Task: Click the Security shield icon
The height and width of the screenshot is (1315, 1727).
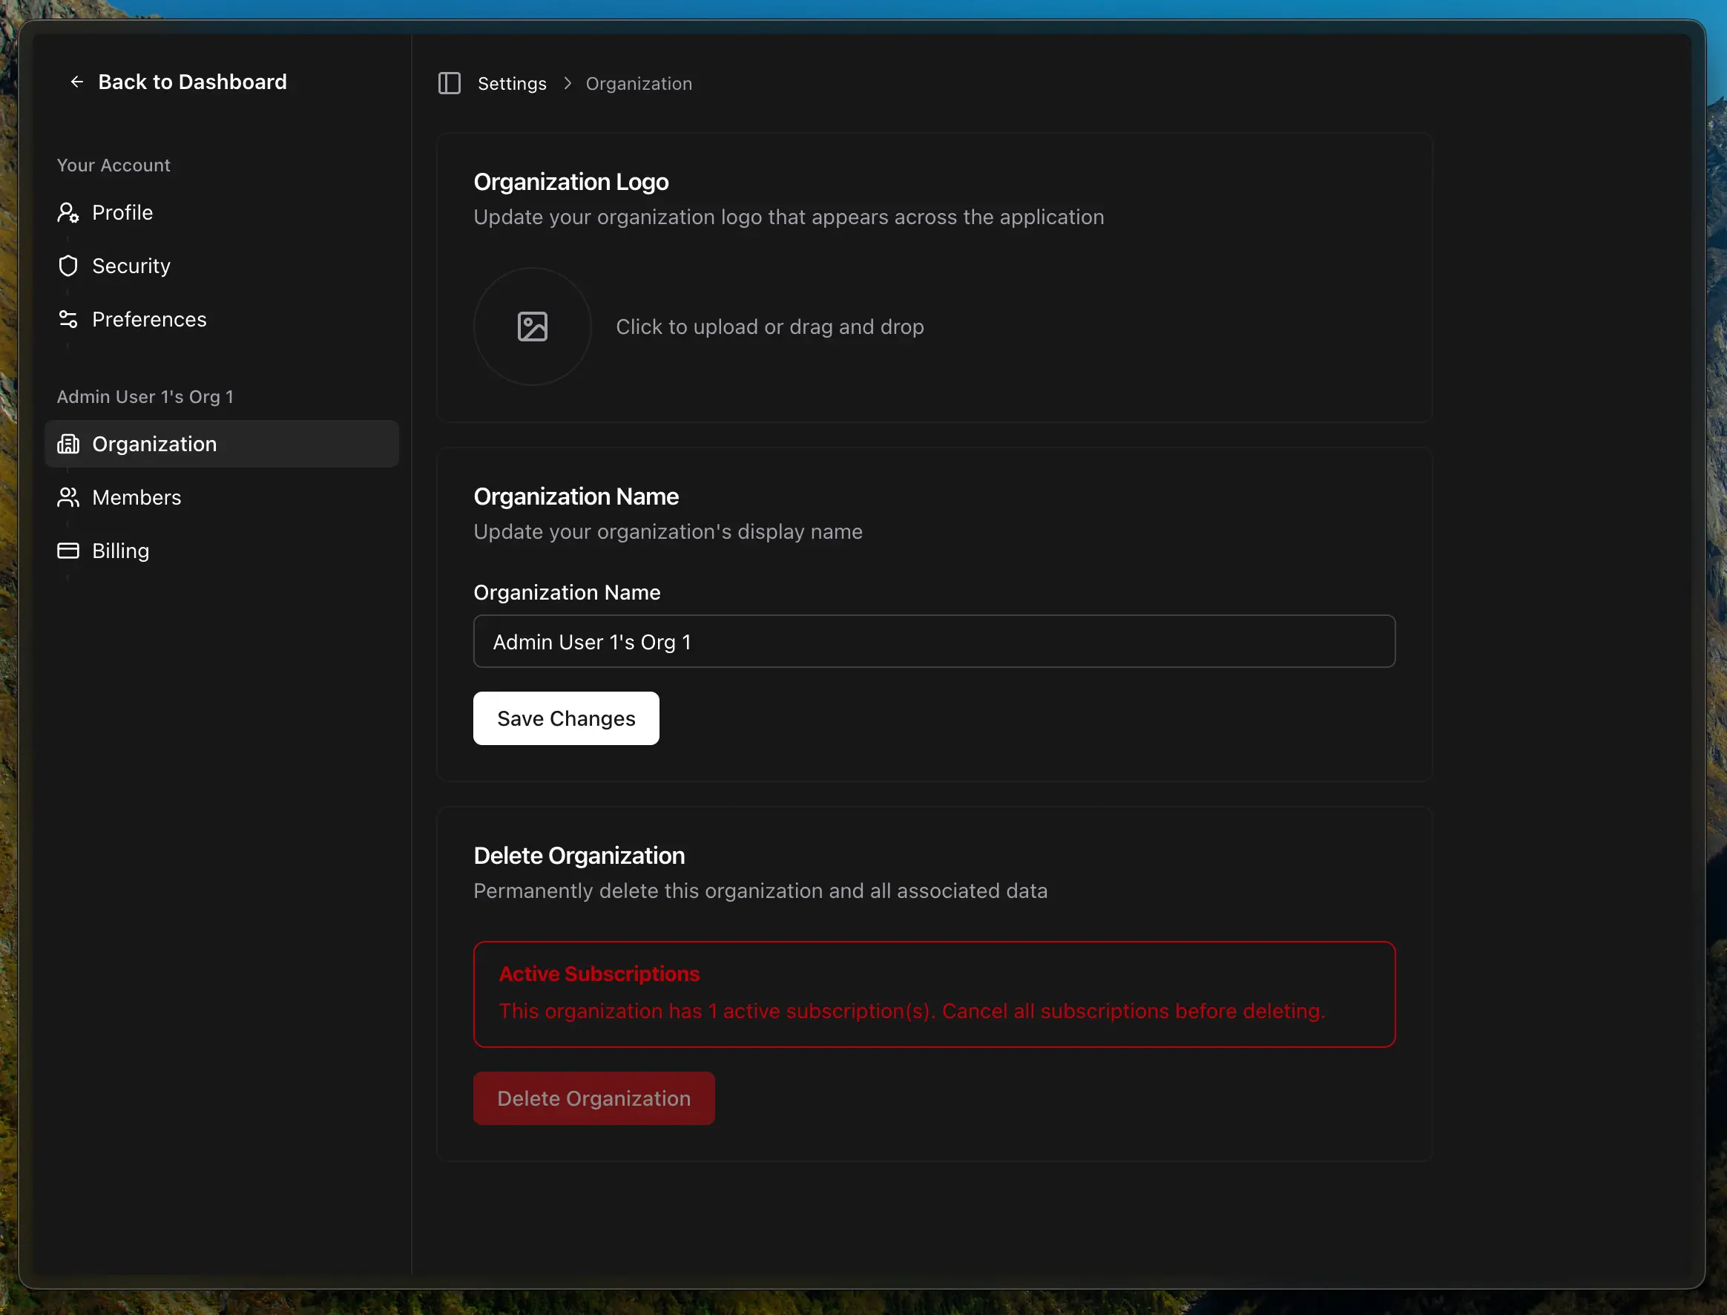Action: 68,266
